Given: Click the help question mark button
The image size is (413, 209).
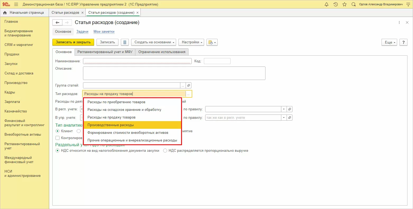Looking at the screenshot, I should [403, 42].
